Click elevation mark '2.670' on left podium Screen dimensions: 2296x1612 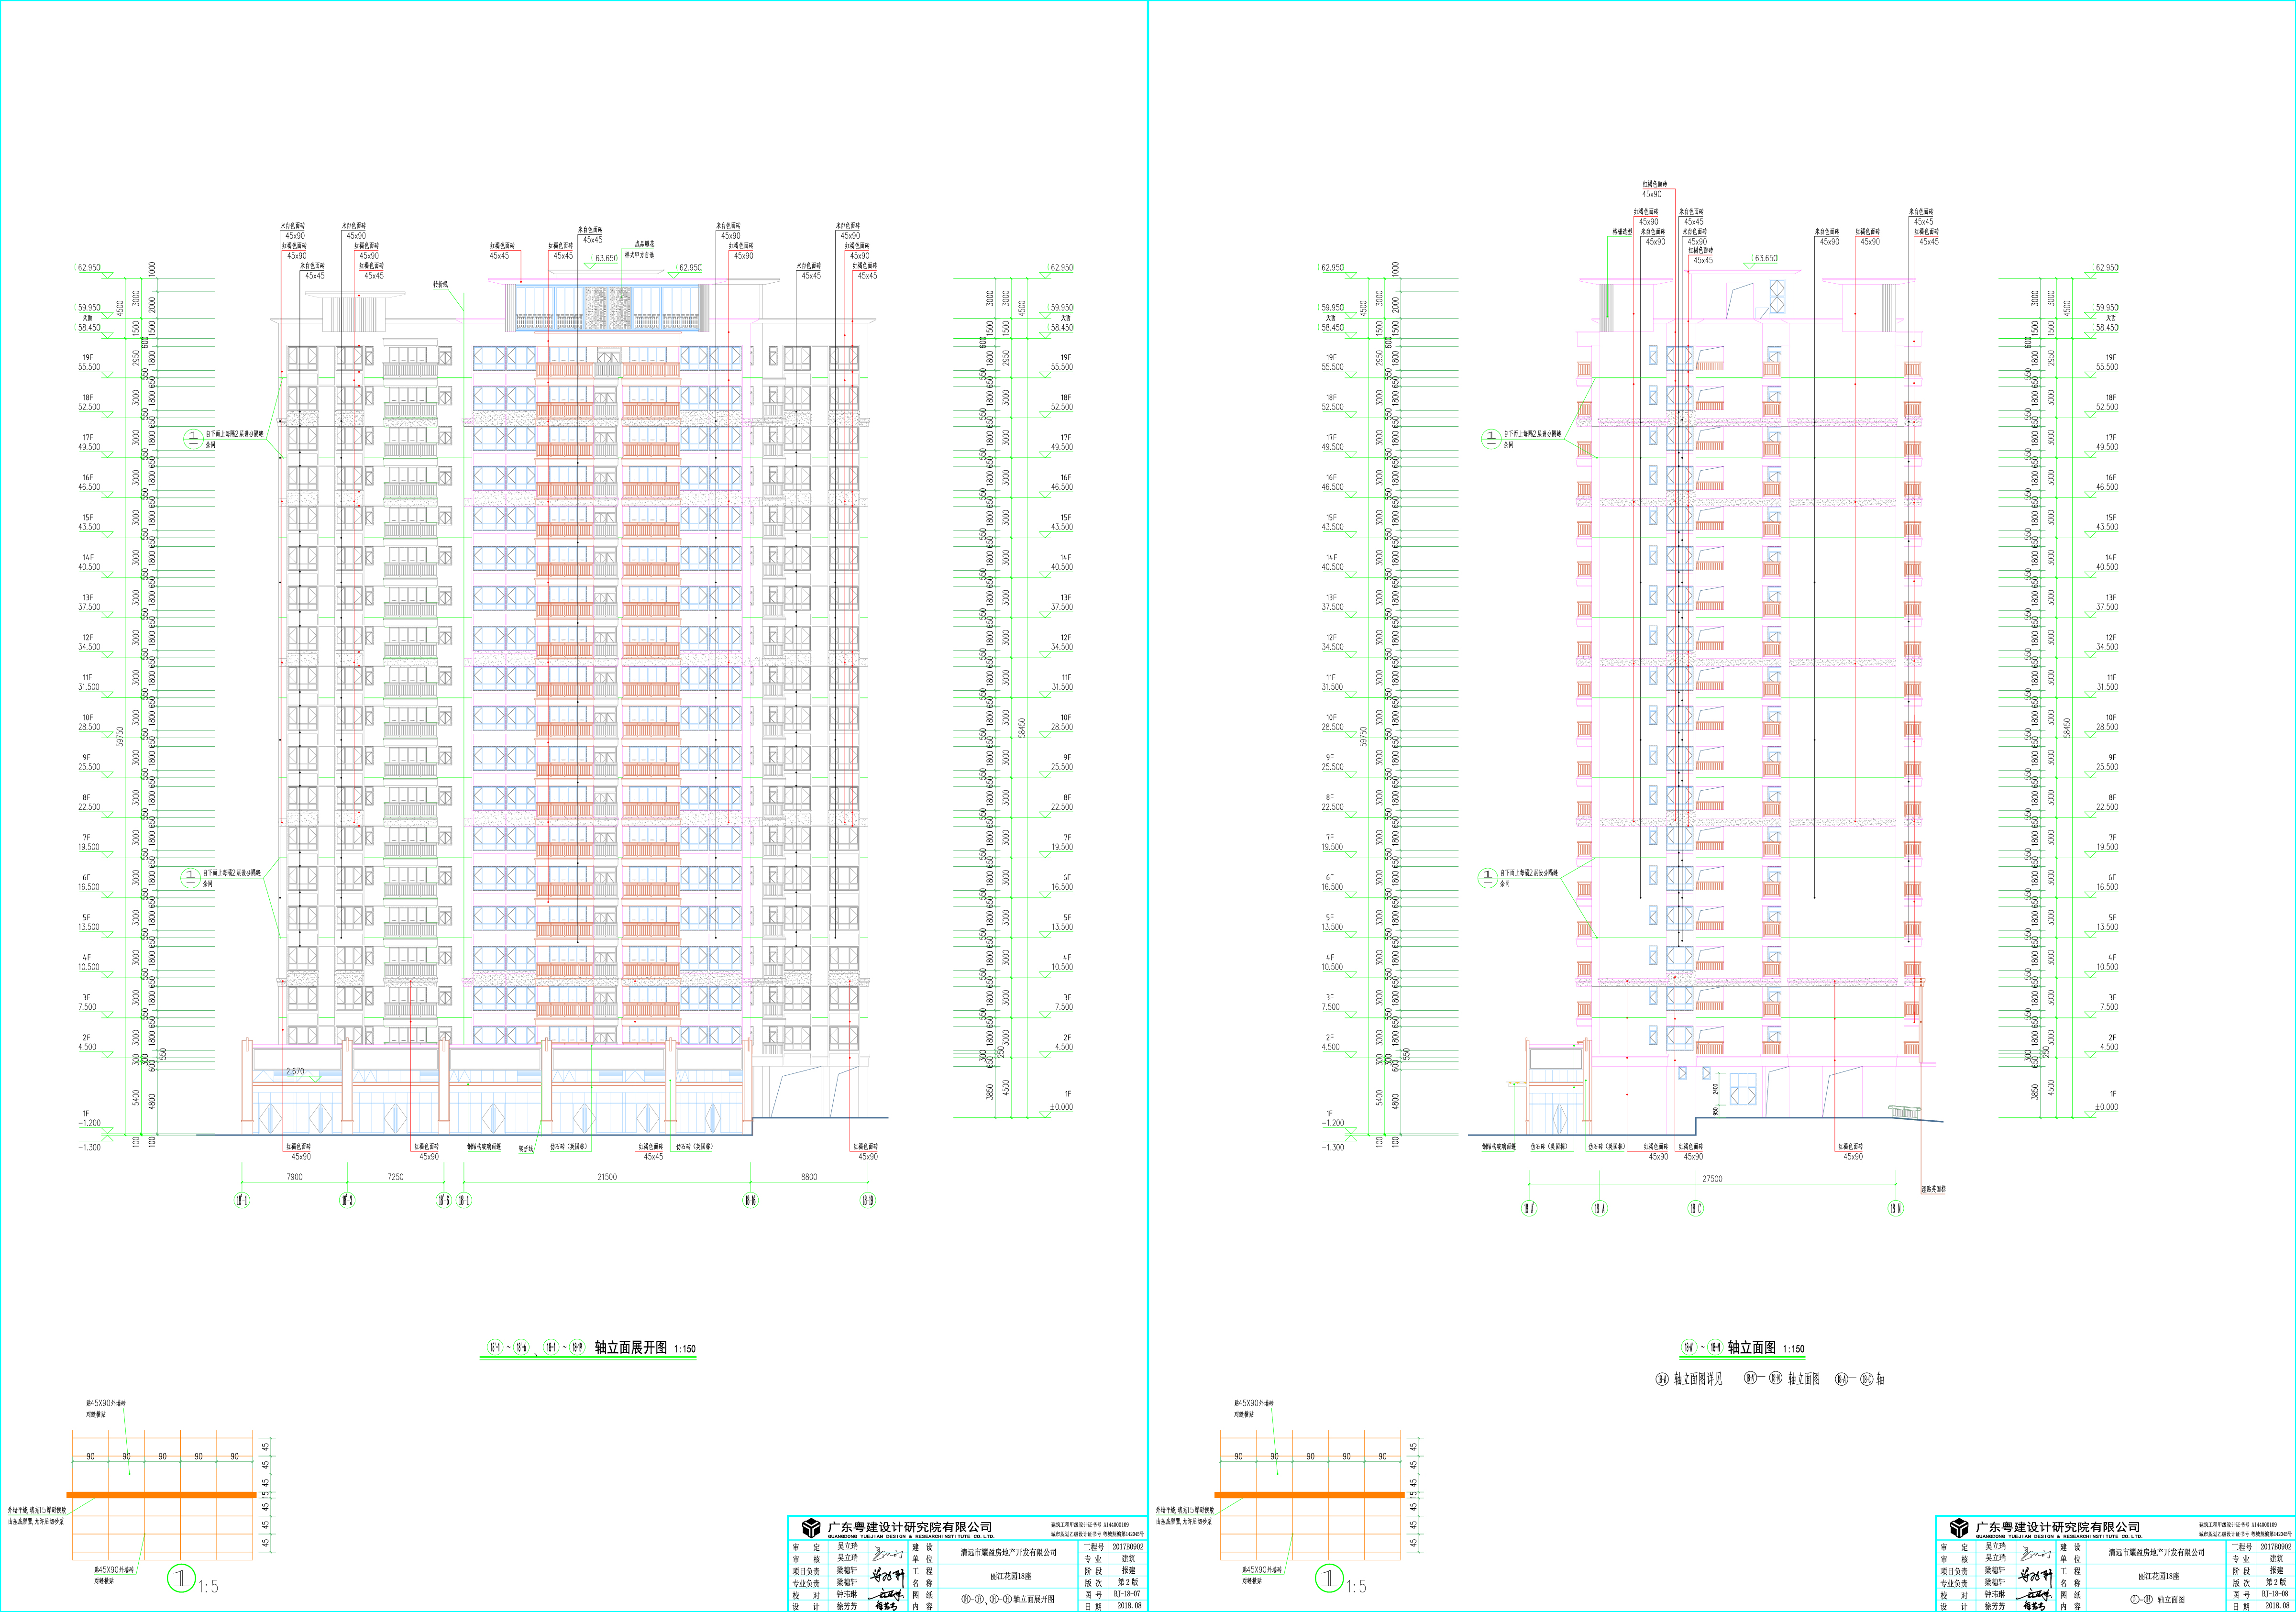[295, 1071]
